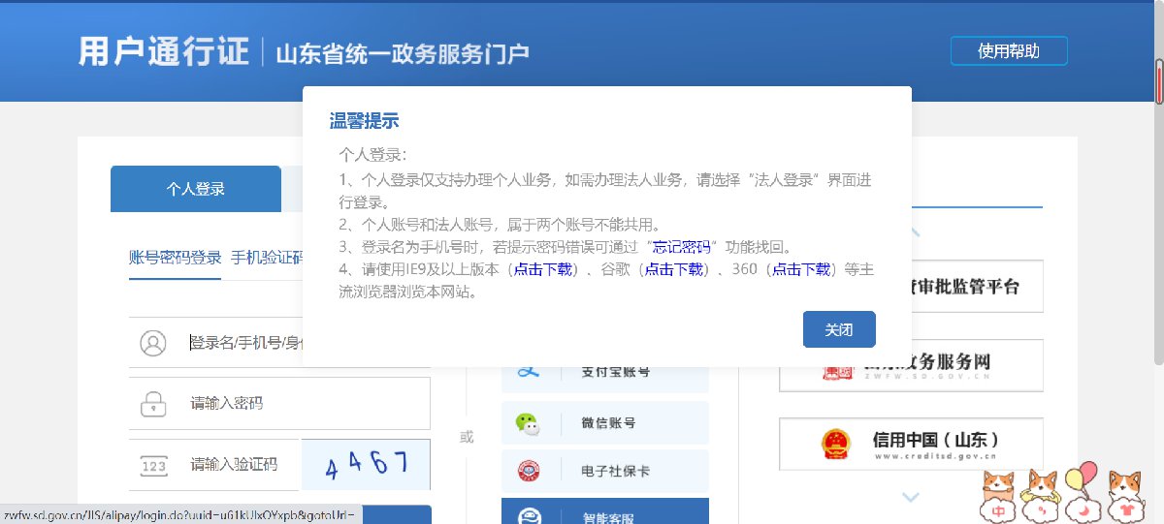The height and width of the screenshot is (524, 1164).
Task: Click the user avatar icon in username field
Action: click(x=153, y=343)
